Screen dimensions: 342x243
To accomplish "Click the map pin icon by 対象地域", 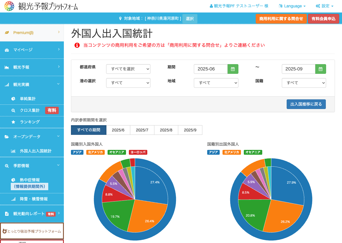I will pyautogui.click(x=120, y=18).
